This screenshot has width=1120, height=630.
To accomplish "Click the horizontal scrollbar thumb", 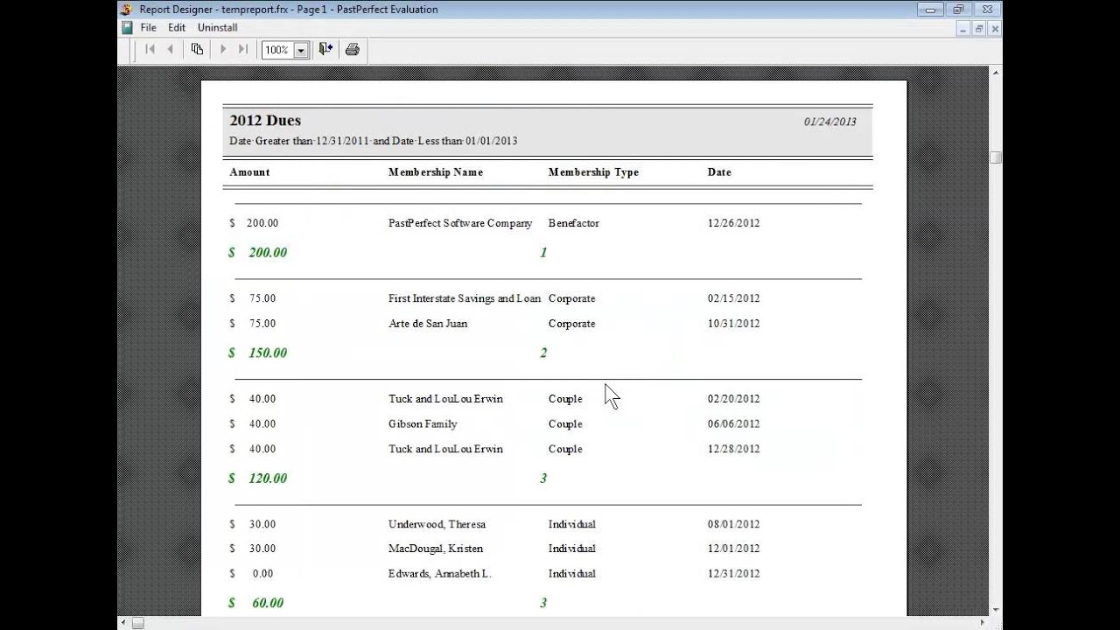I will pyautogui.click(x=137, y=623).
